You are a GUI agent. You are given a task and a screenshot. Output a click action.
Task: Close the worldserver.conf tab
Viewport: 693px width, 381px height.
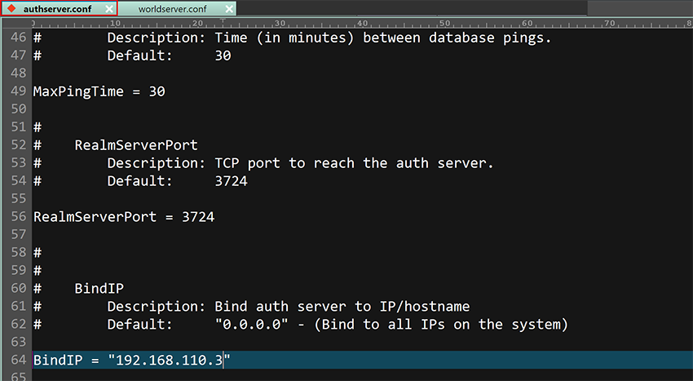coord(229,9)
